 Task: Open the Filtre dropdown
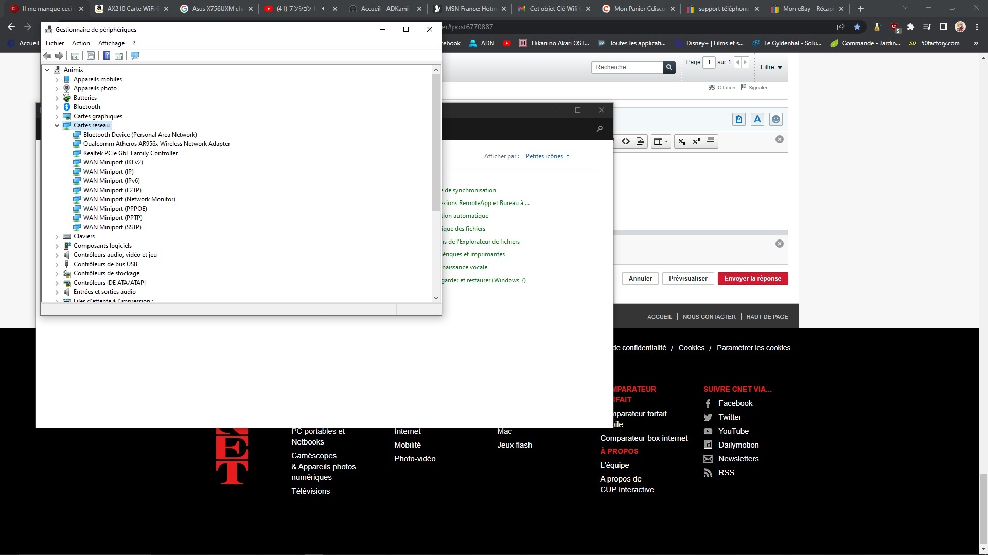pyautogui.click(x=771, y=67)
